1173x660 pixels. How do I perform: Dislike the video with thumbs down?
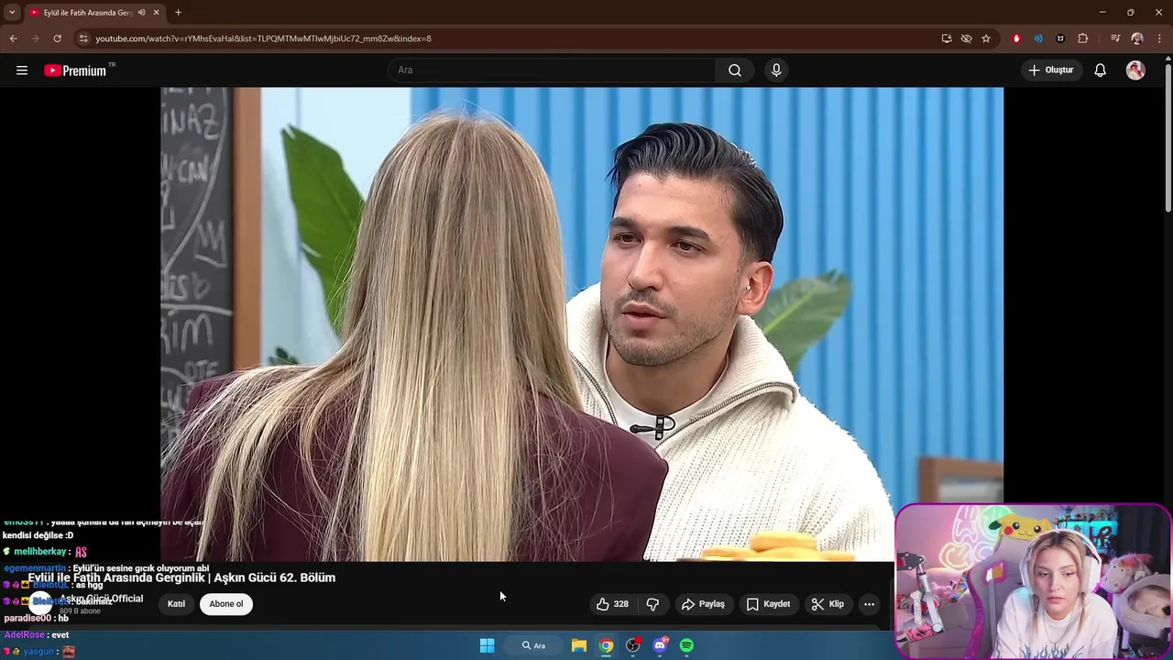652,604
